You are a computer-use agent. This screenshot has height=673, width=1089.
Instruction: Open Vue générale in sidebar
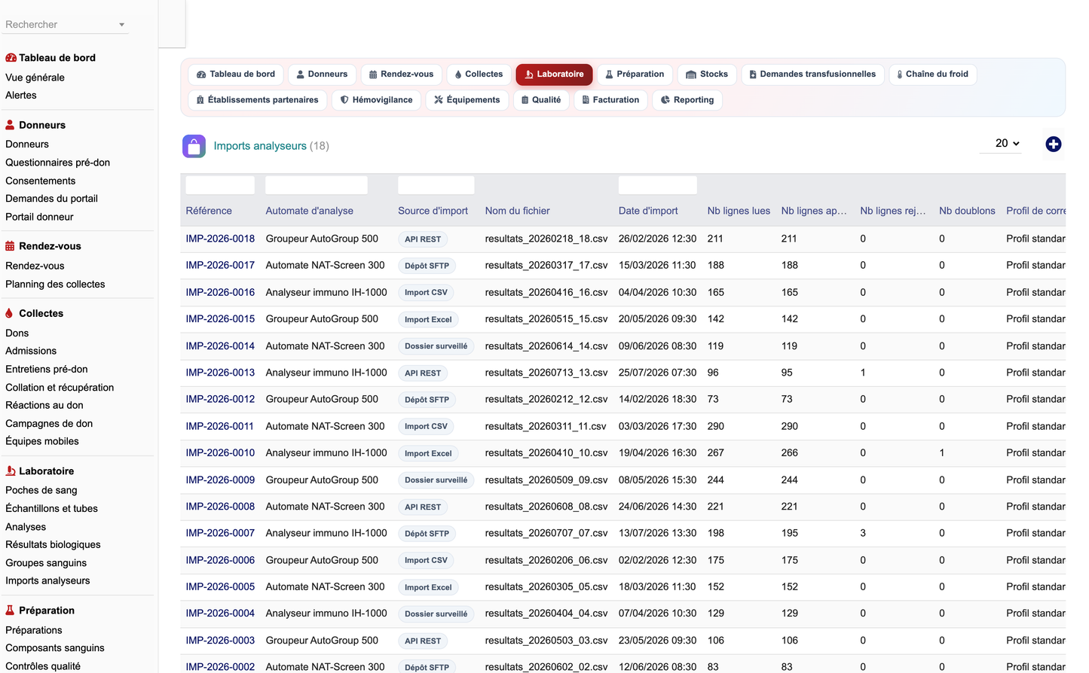35,78
